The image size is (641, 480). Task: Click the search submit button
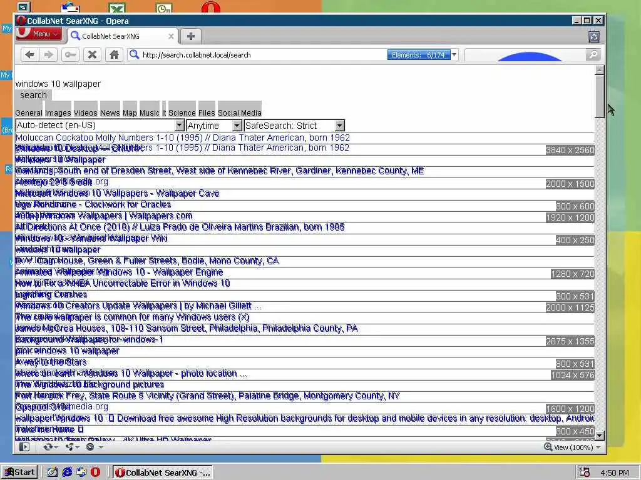[x=34, y=95]
